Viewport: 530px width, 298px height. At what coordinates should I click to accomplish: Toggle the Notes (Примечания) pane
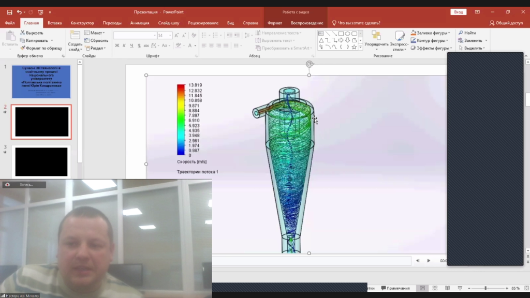(395, 288)
